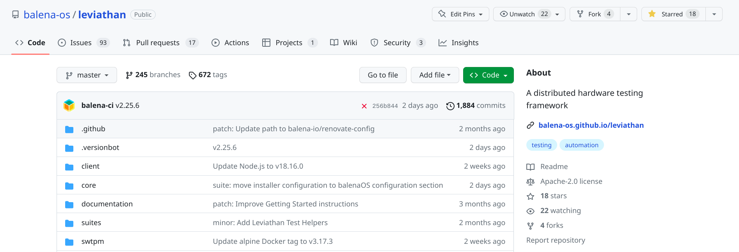Open commit hash 256b844

click(x=385, y=106)
